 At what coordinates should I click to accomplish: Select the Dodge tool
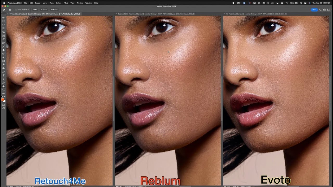[x=3, y=68]
